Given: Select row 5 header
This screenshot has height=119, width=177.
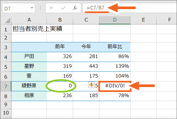Looking at the screenshot, I should pyautogui.click(x=6, y=67).
